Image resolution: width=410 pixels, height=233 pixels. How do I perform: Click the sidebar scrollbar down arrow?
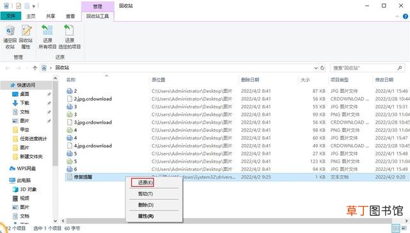pos(55,221)
